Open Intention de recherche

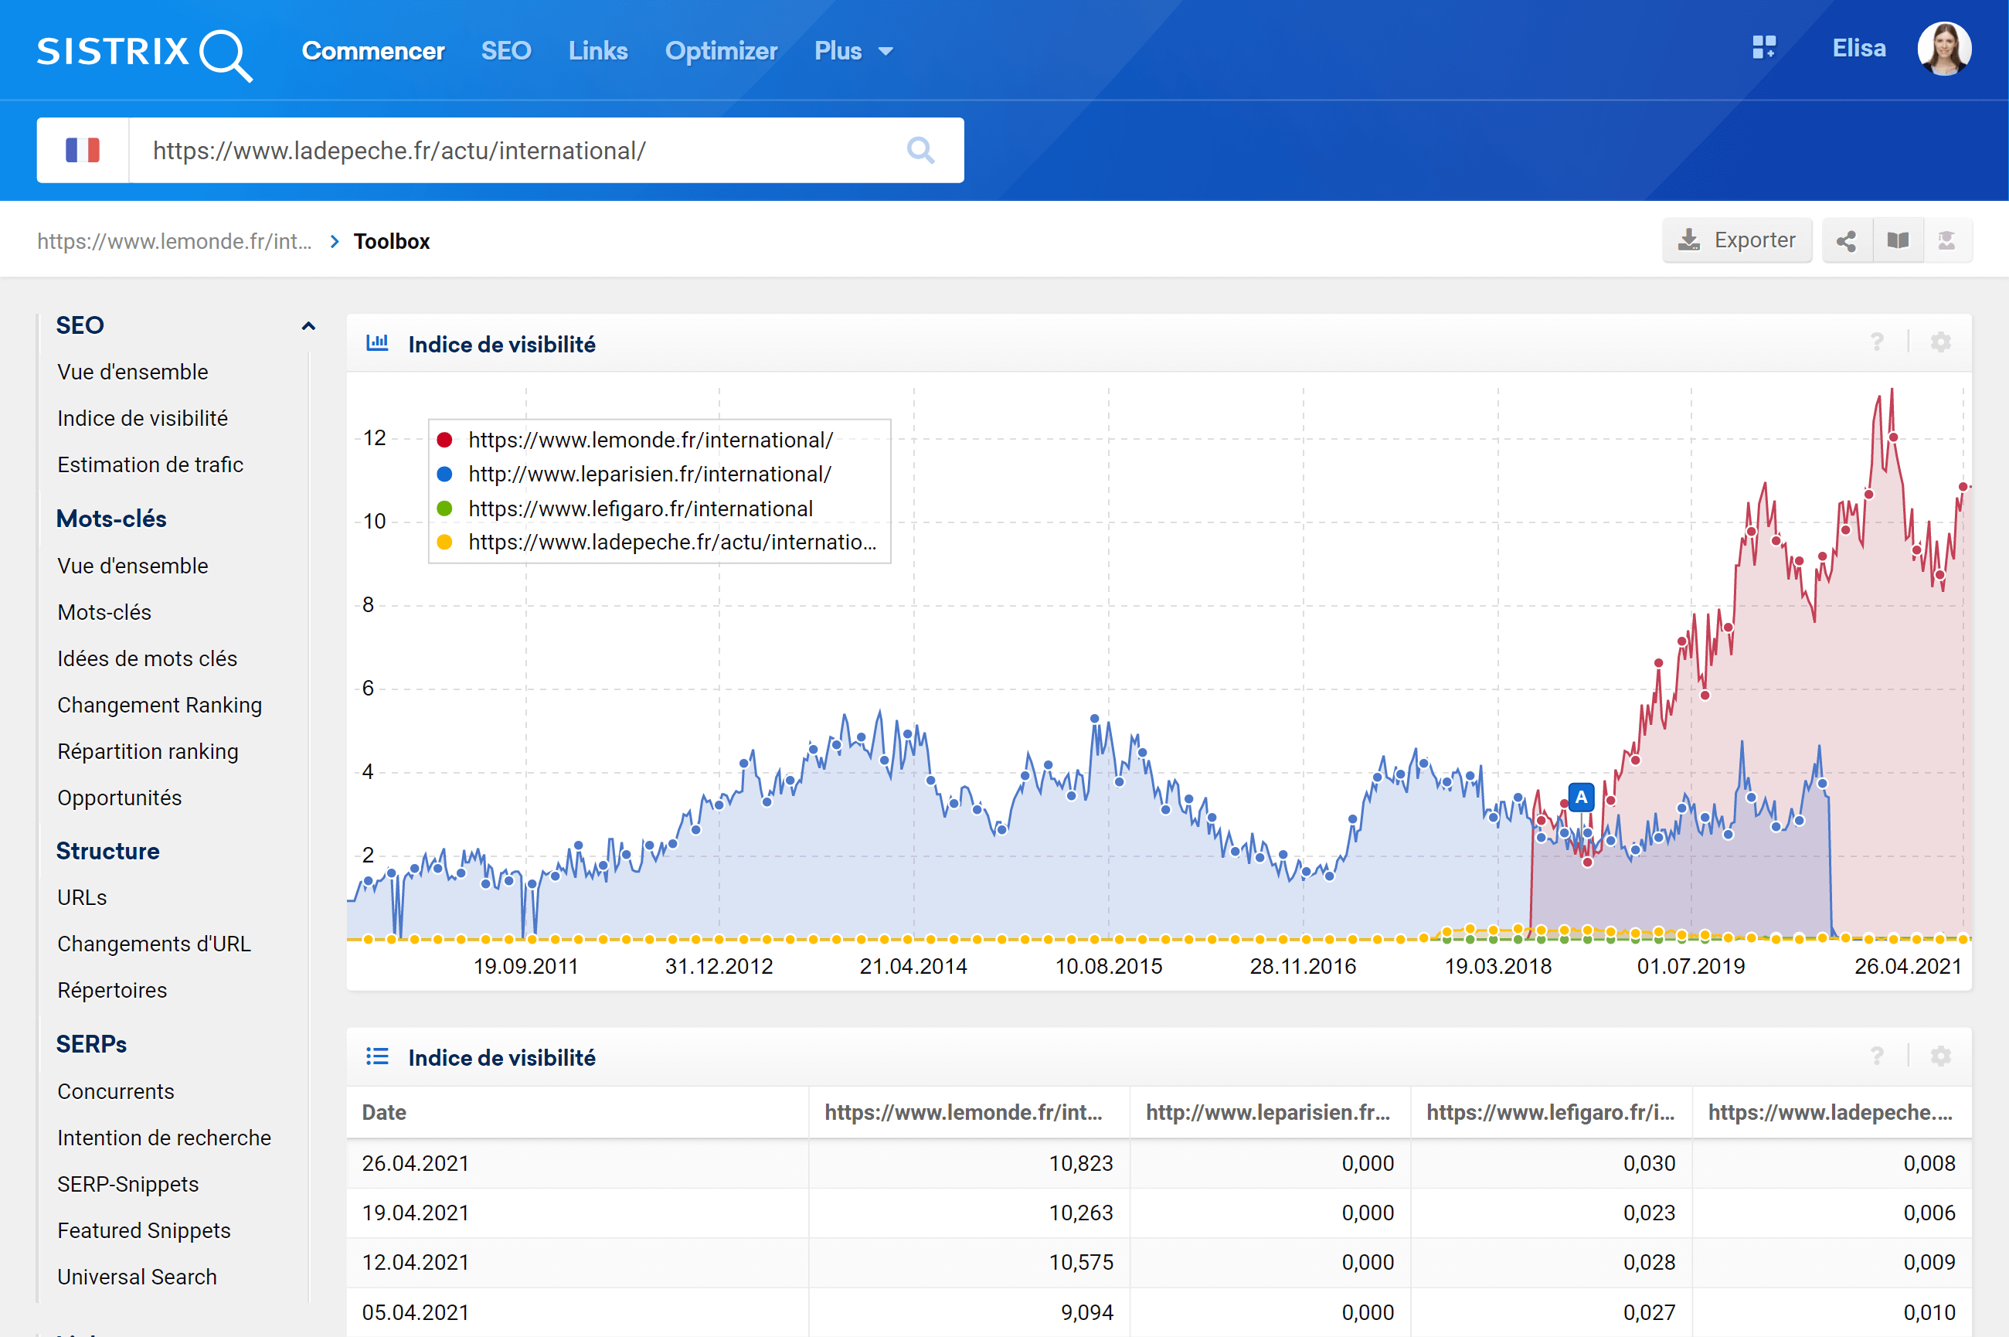tap(164, 1138)
